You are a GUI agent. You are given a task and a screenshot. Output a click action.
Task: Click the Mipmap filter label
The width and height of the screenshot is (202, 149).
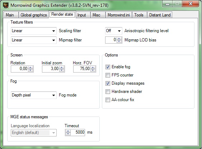pyautogui.click(x=70, y=40)
